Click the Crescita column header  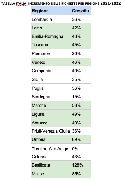[x=81, y=11]
